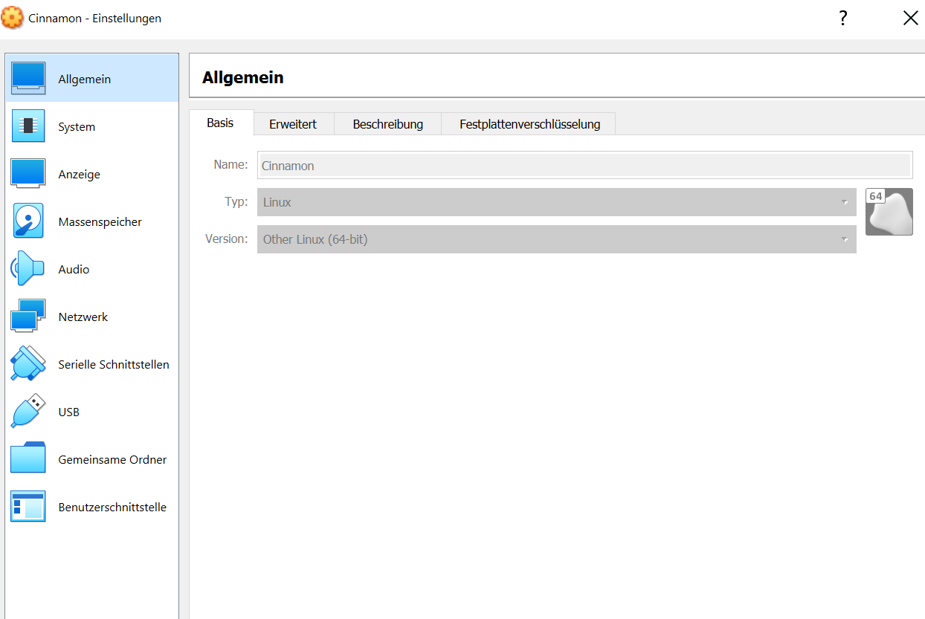The height and width of the screenshot is (619, 925).
Task: Click the System chip icon
Action: [x=28, y=126]
